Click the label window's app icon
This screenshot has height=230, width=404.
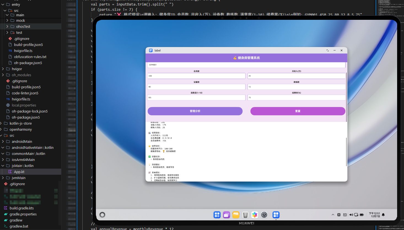tap(151, 50)
